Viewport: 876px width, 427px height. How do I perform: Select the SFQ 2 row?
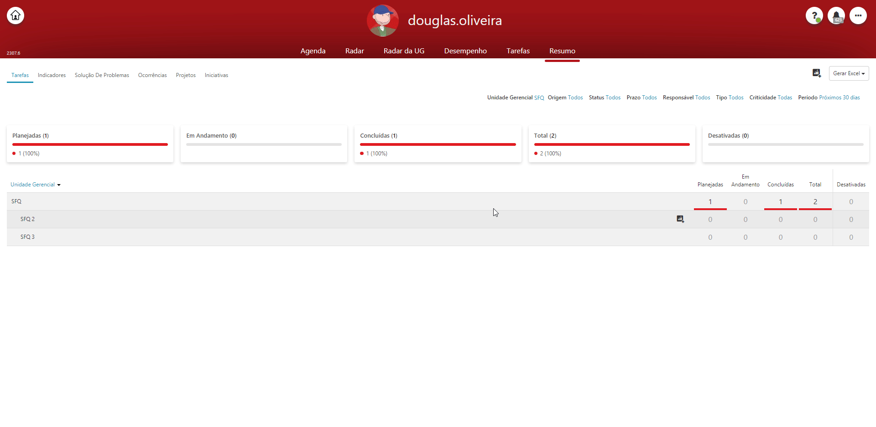point(438,219)
